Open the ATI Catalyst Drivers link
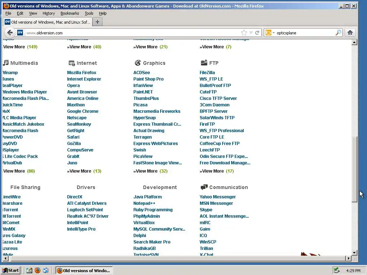This screenshot has height=275, width=367. pos(87,203)
